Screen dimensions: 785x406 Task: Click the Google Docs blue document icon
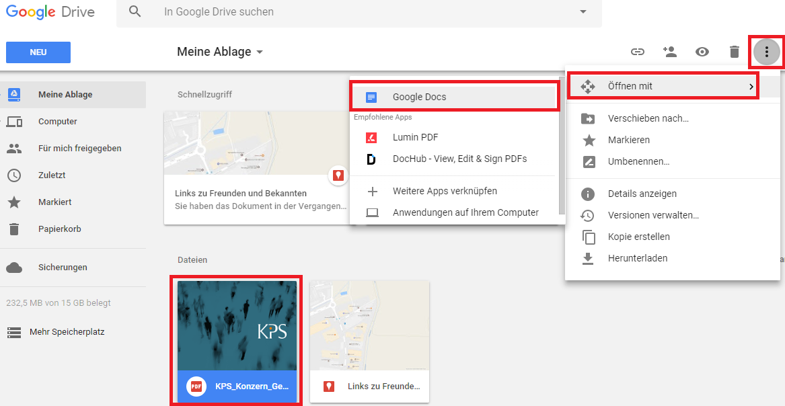point(371,97)
